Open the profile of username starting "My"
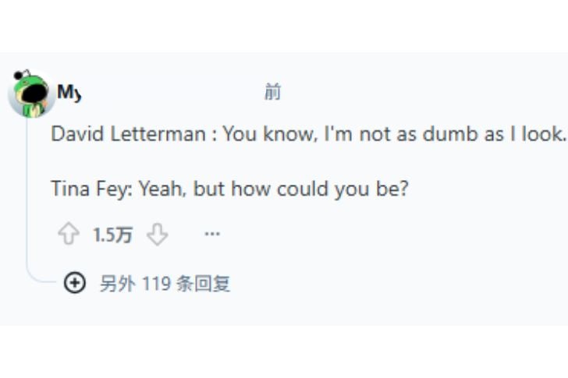This screenshot has width=568, height=378. [x=69, y=93]
